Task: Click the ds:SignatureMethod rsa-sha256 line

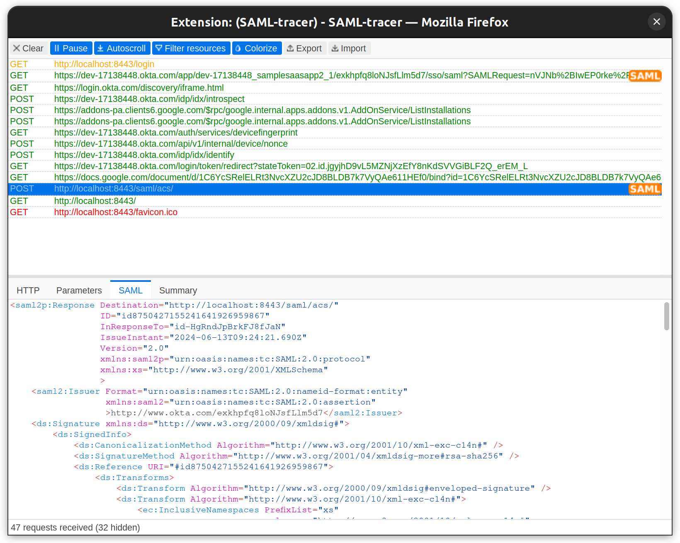Action: click(x=296, y=456)
